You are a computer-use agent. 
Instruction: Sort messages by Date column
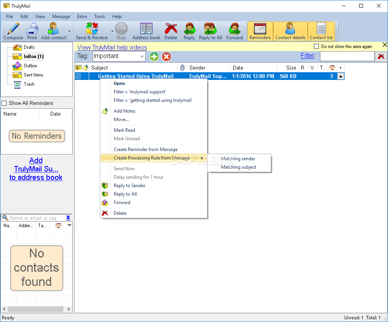pyautogui.click(x=254, y=68)
